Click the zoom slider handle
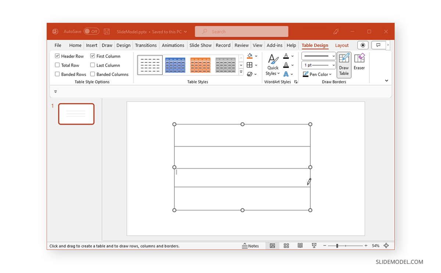Image resolution: width=441 pixels, height=273 pixels. [337, 246]
